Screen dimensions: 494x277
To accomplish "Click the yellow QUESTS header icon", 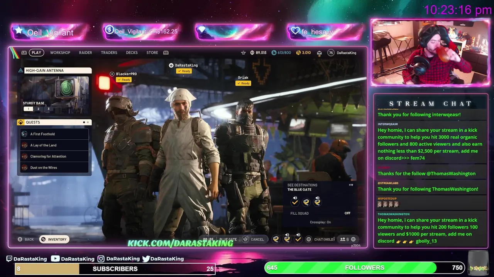I will coord(21,122).
